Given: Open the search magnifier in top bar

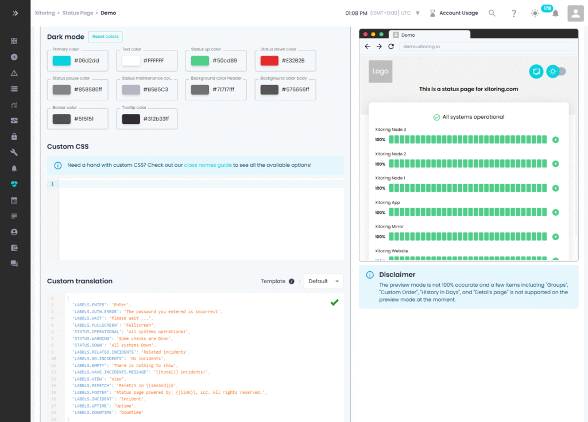Looking at the screenshot, I should 492,13.
